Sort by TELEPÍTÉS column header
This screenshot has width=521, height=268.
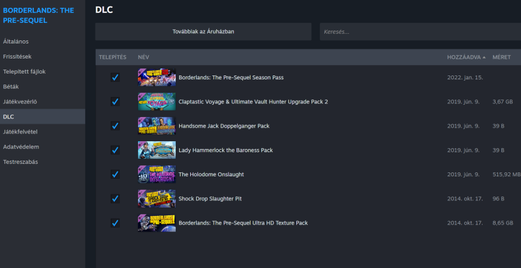[x=113, y=57]
